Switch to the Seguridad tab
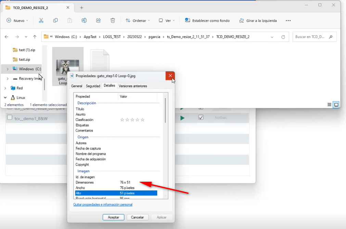The image size is (346, 229). point(93,86)
